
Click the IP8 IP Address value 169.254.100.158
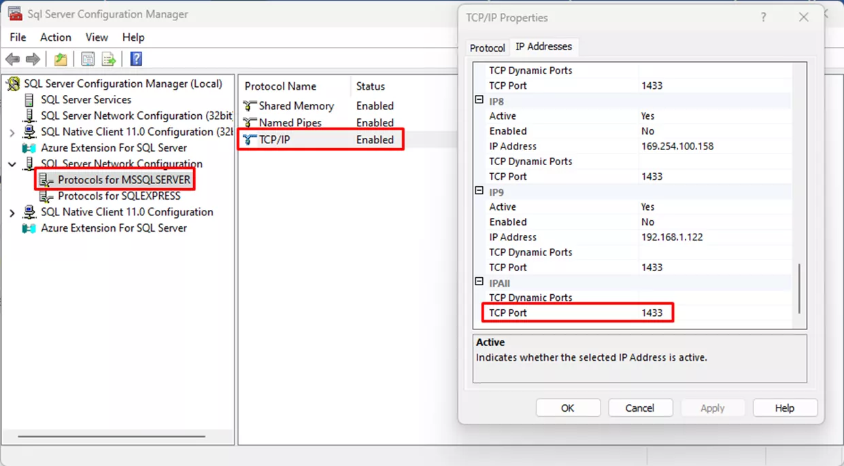[677, 146]
